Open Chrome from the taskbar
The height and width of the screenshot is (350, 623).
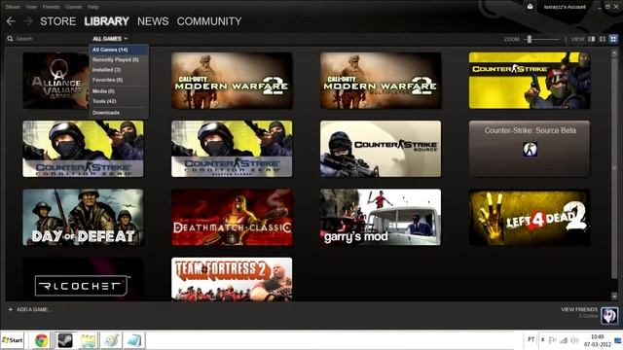tap(41, 340)
